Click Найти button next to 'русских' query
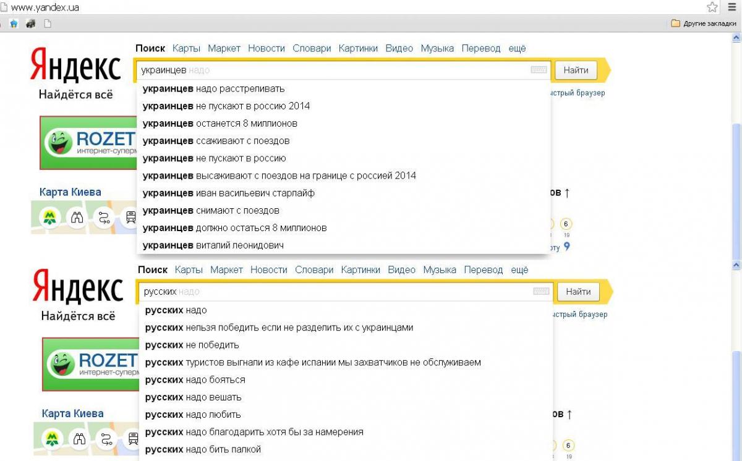The width and height of the screenshot is (742, 461). tap(578, 292)
